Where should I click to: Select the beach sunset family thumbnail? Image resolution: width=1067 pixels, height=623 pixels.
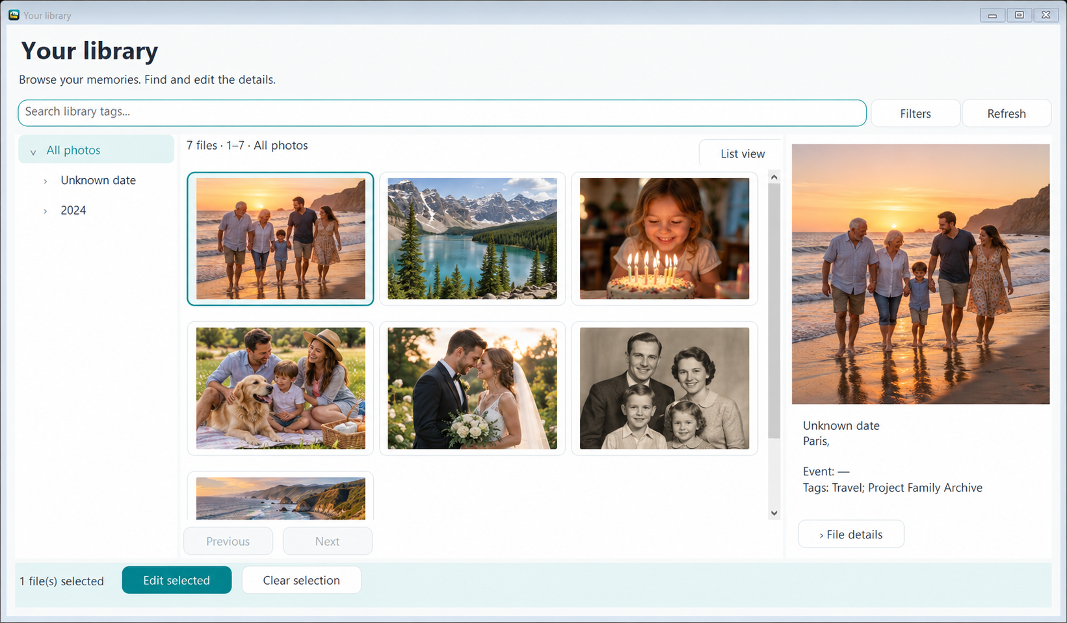280,239
